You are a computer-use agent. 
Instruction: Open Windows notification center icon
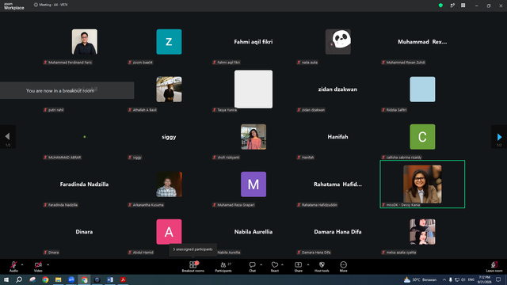[x=498, y=279]
